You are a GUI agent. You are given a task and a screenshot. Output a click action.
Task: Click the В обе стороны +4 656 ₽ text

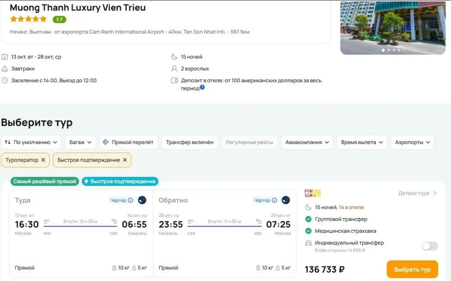340,250
